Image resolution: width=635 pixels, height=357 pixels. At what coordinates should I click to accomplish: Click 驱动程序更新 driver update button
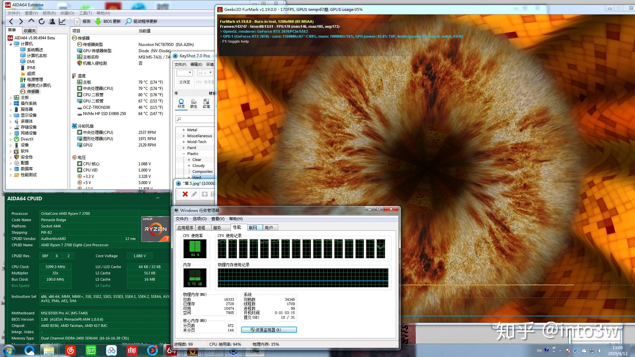[141, 21]
